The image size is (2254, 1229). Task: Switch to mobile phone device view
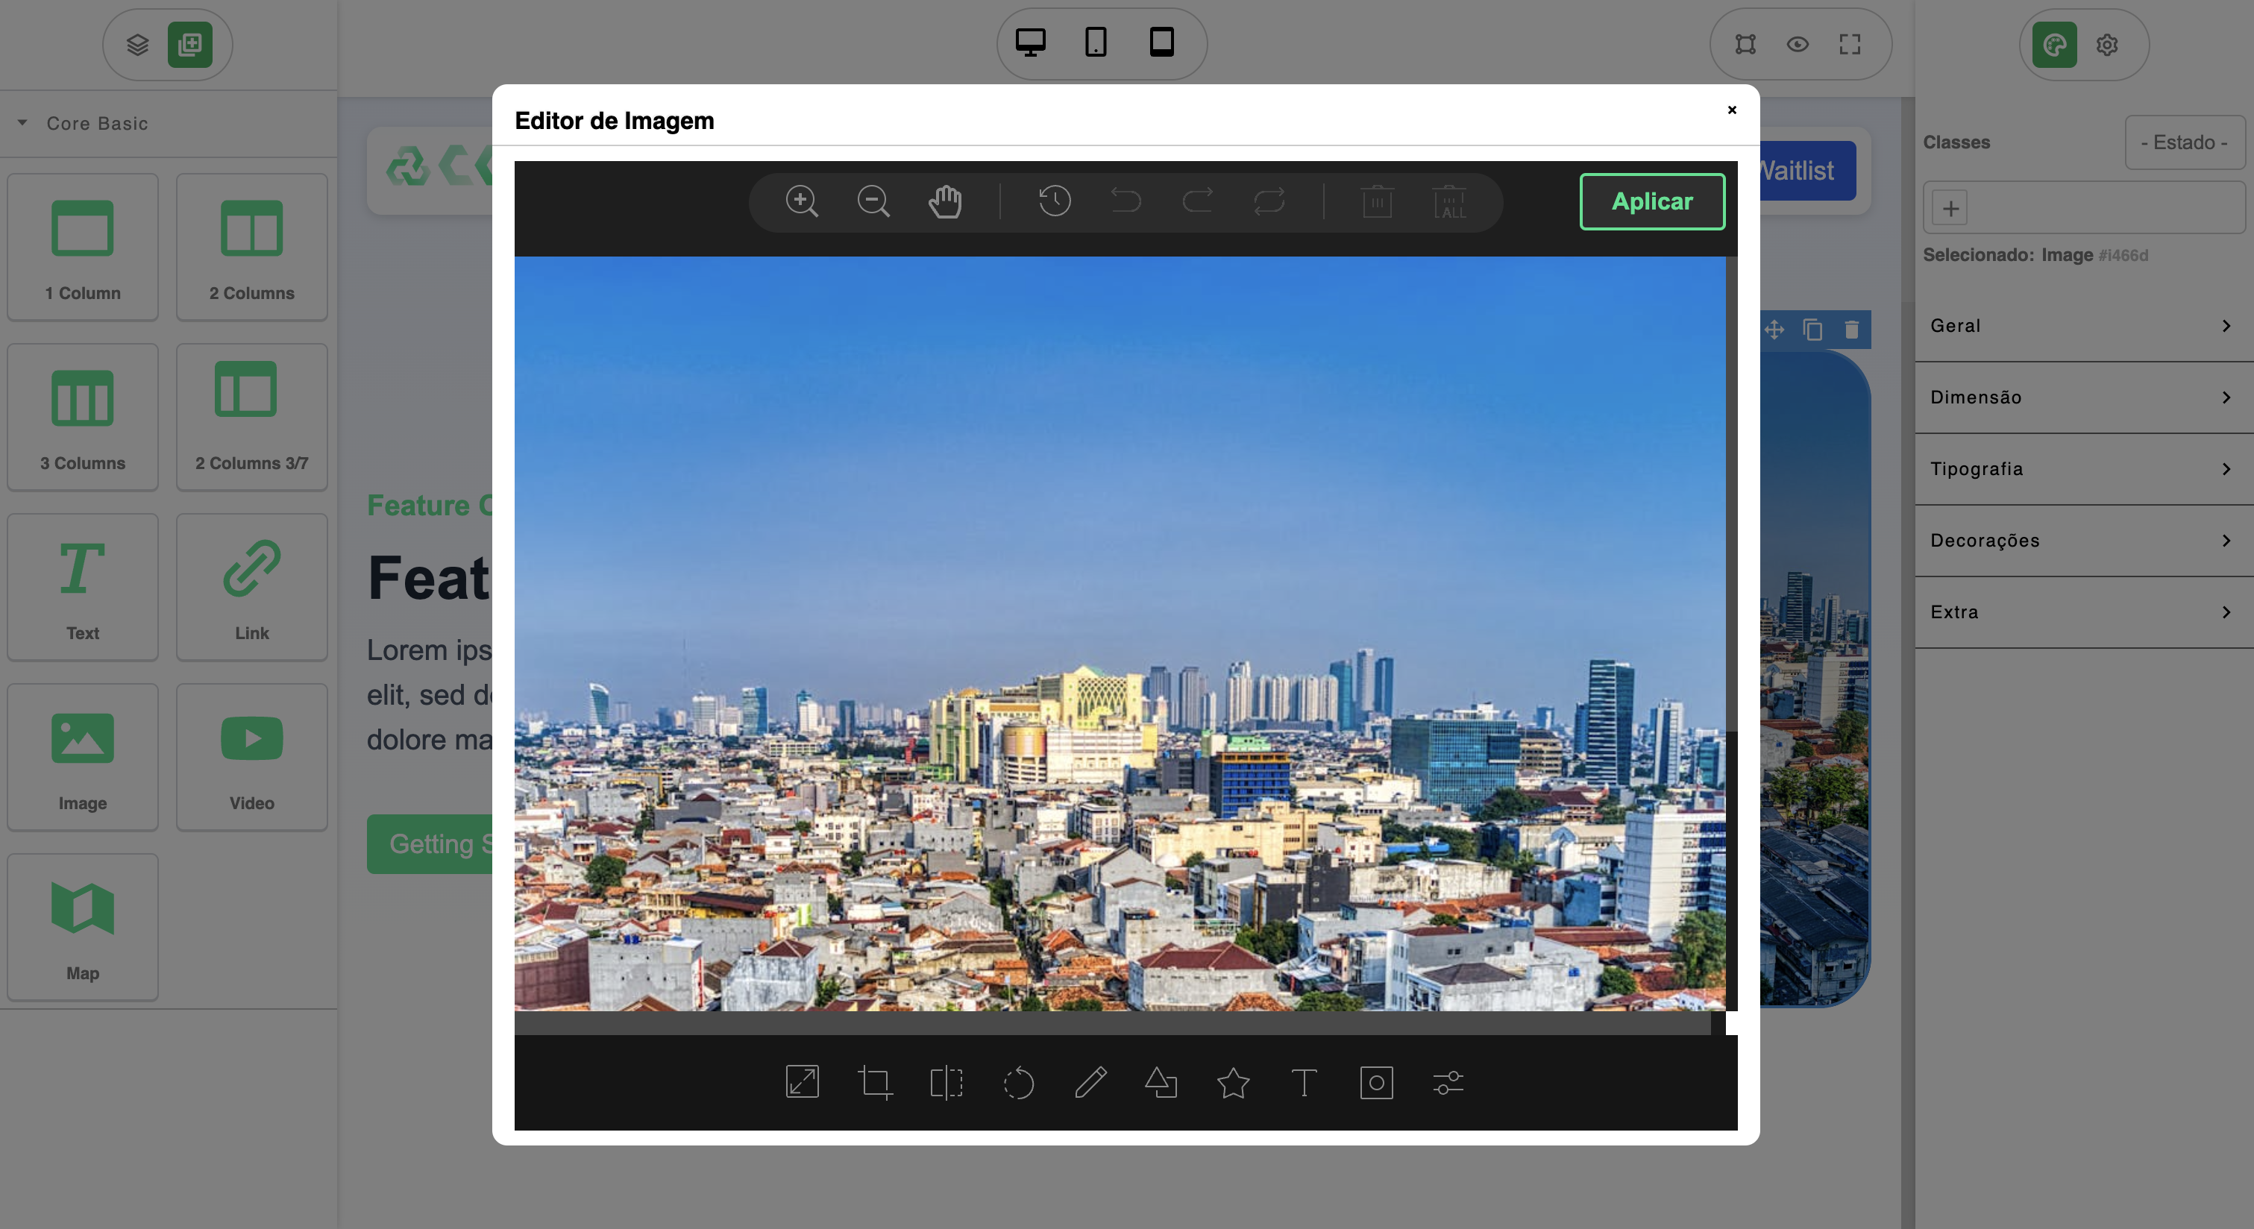[x=1096, y=43]
